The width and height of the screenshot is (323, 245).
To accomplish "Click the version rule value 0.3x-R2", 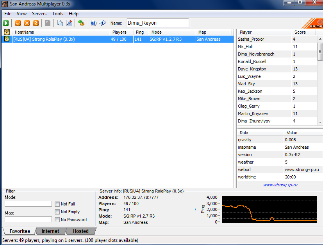I will click(x=293, y=155).
